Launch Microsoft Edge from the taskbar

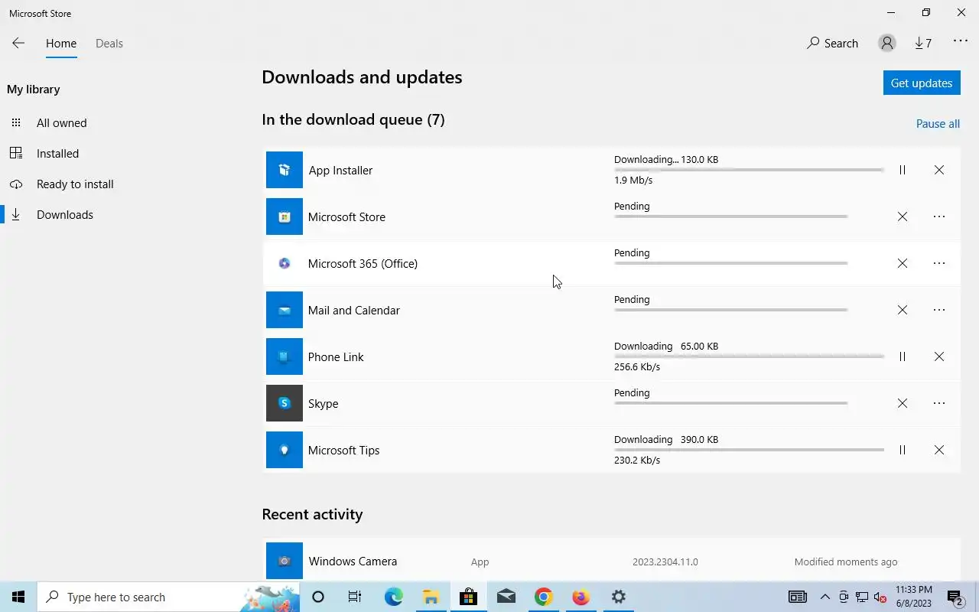393,597
